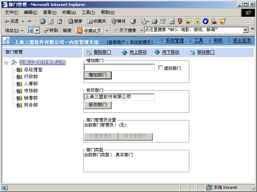Click the Print toolbar icon
Image resolution: width=257 pixels, height=192 pixels.
[155, 21]
